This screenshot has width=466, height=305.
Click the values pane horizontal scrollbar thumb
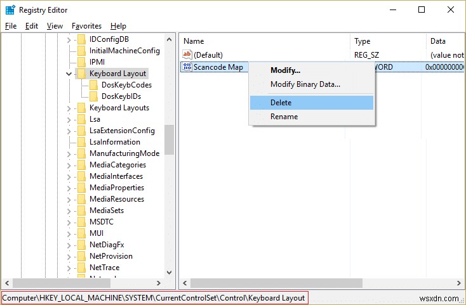point(276,283)
